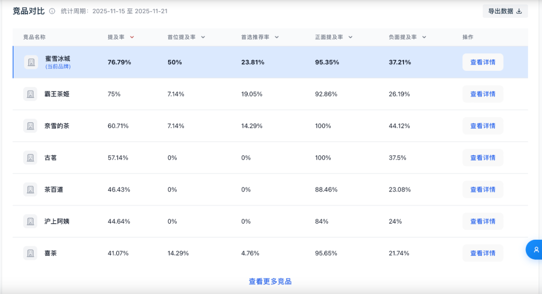Click the 23.81% value

tap(252, 62)
